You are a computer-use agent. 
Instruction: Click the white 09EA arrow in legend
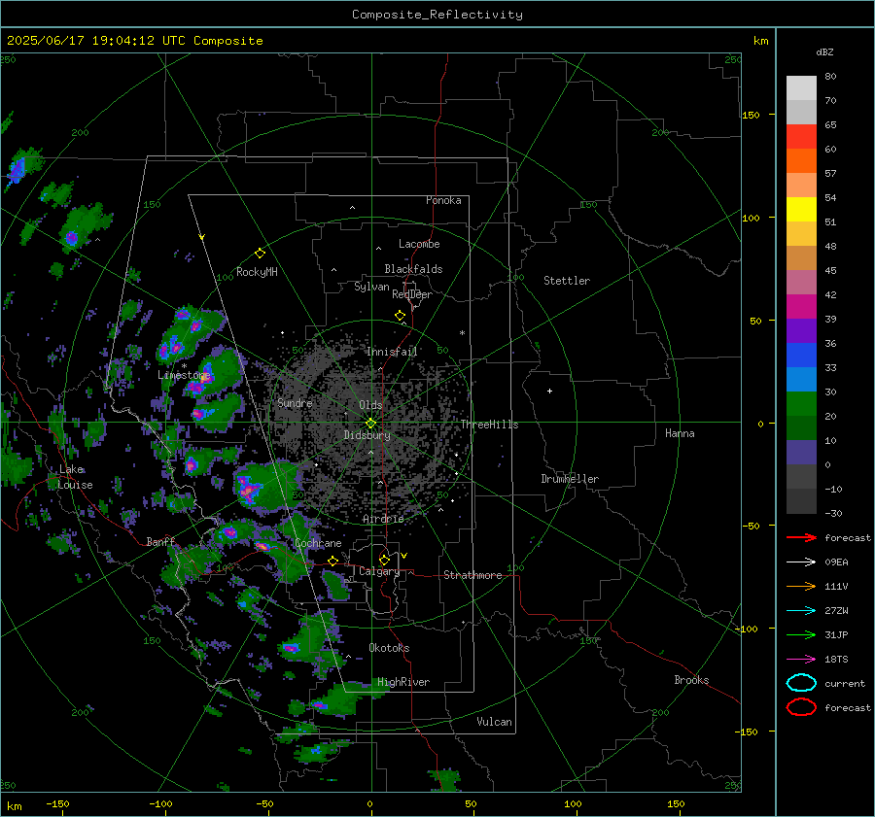tap(801, 562)
